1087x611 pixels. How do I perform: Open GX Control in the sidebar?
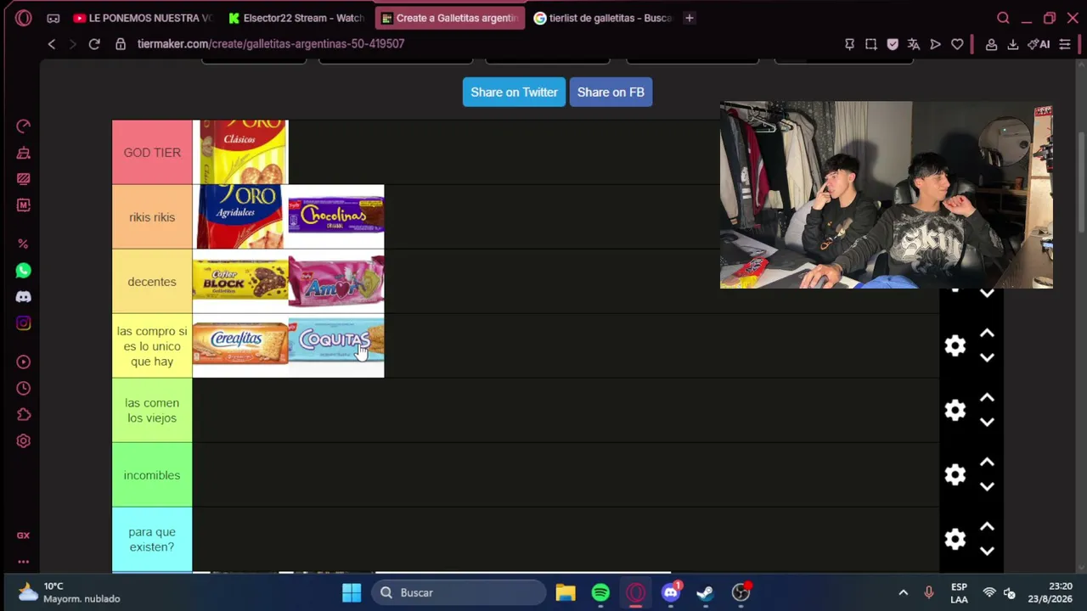tap(24, 126)
